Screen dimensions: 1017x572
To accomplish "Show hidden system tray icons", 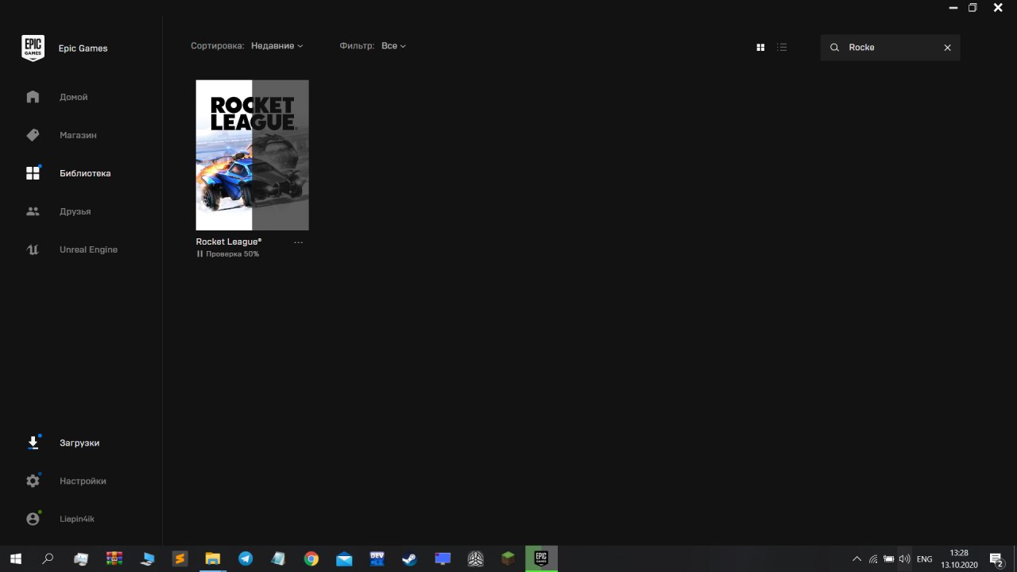I will 857,559.
